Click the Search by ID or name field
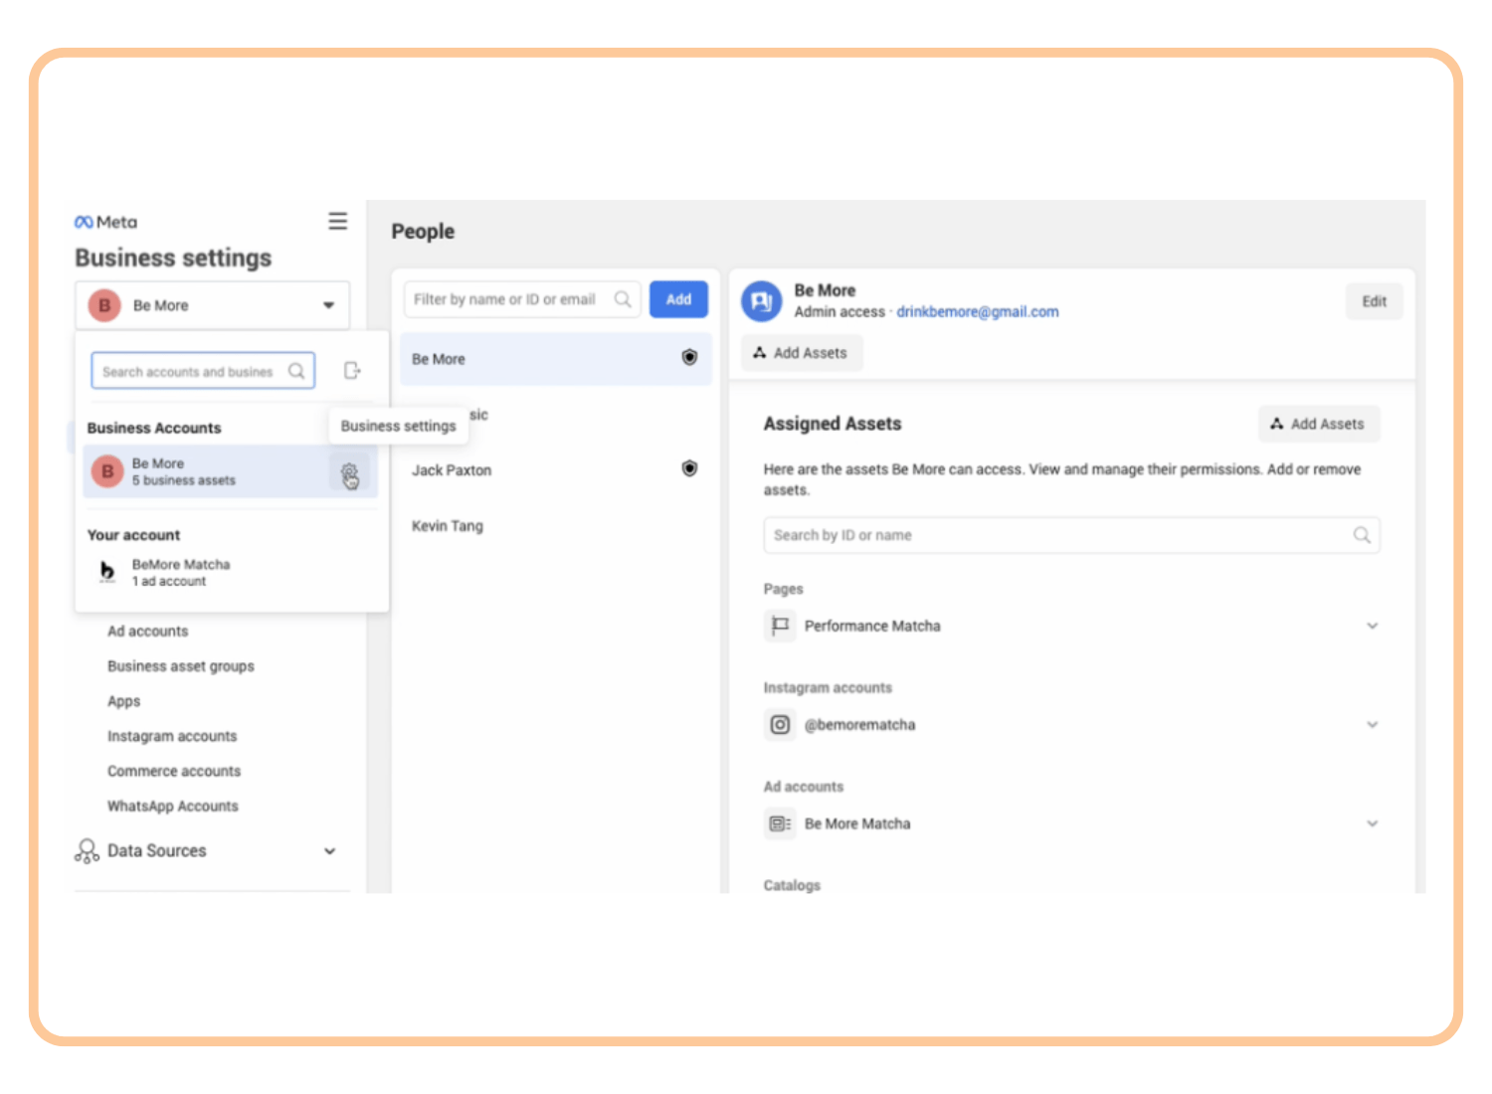Screen dimensions: 1492x1094 1071,535
